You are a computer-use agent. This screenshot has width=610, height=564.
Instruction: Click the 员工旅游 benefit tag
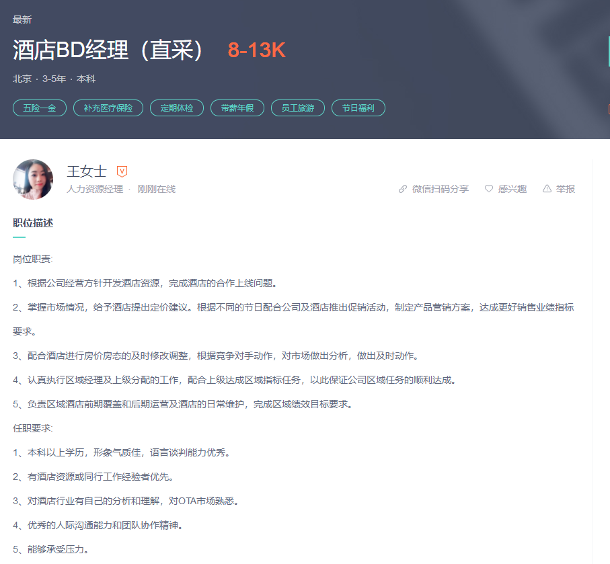point(298,108)
